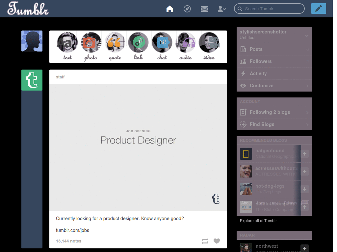Create a new chat post
This screenshot has width=337, height=252.
tap(162, 46)
